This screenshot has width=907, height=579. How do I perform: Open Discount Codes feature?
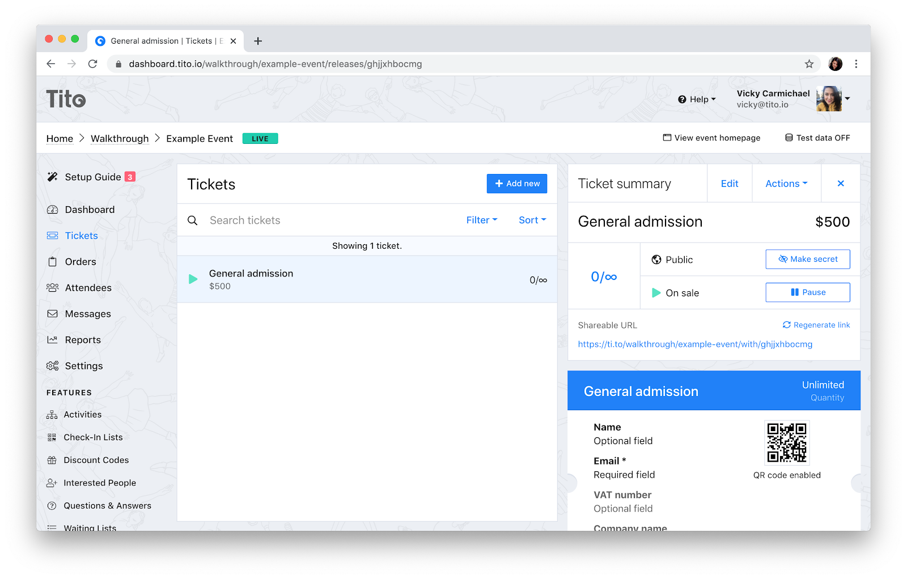(96, 460)
